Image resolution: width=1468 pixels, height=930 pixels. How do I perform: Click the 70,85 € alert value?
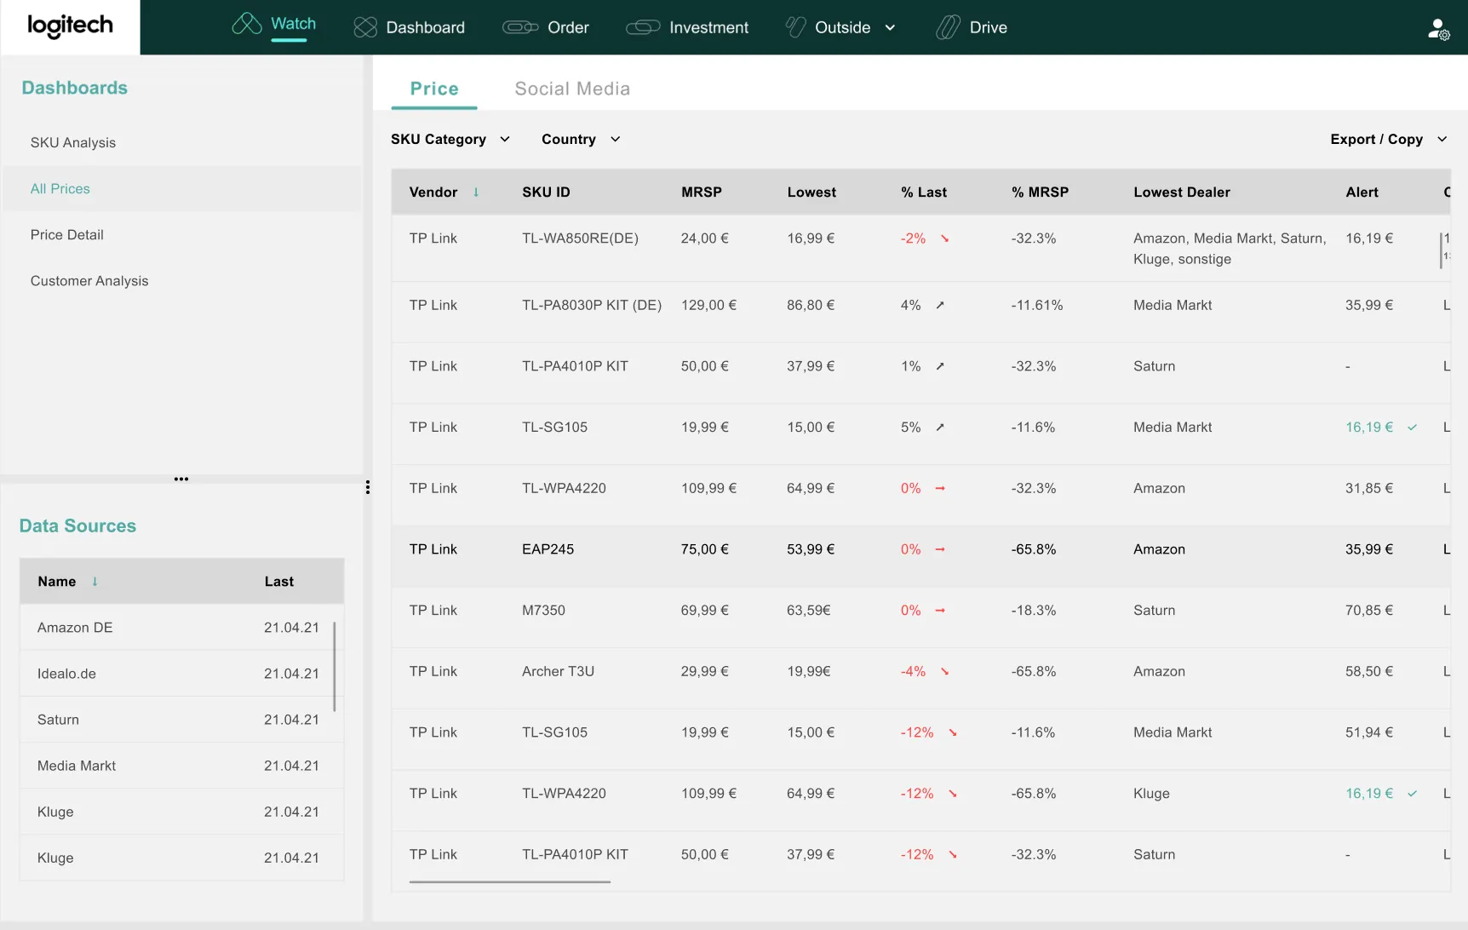[x=1369, y=611]
